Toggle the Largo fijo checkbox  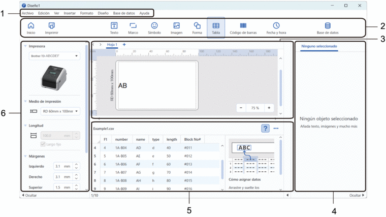(x=43, y=144)
